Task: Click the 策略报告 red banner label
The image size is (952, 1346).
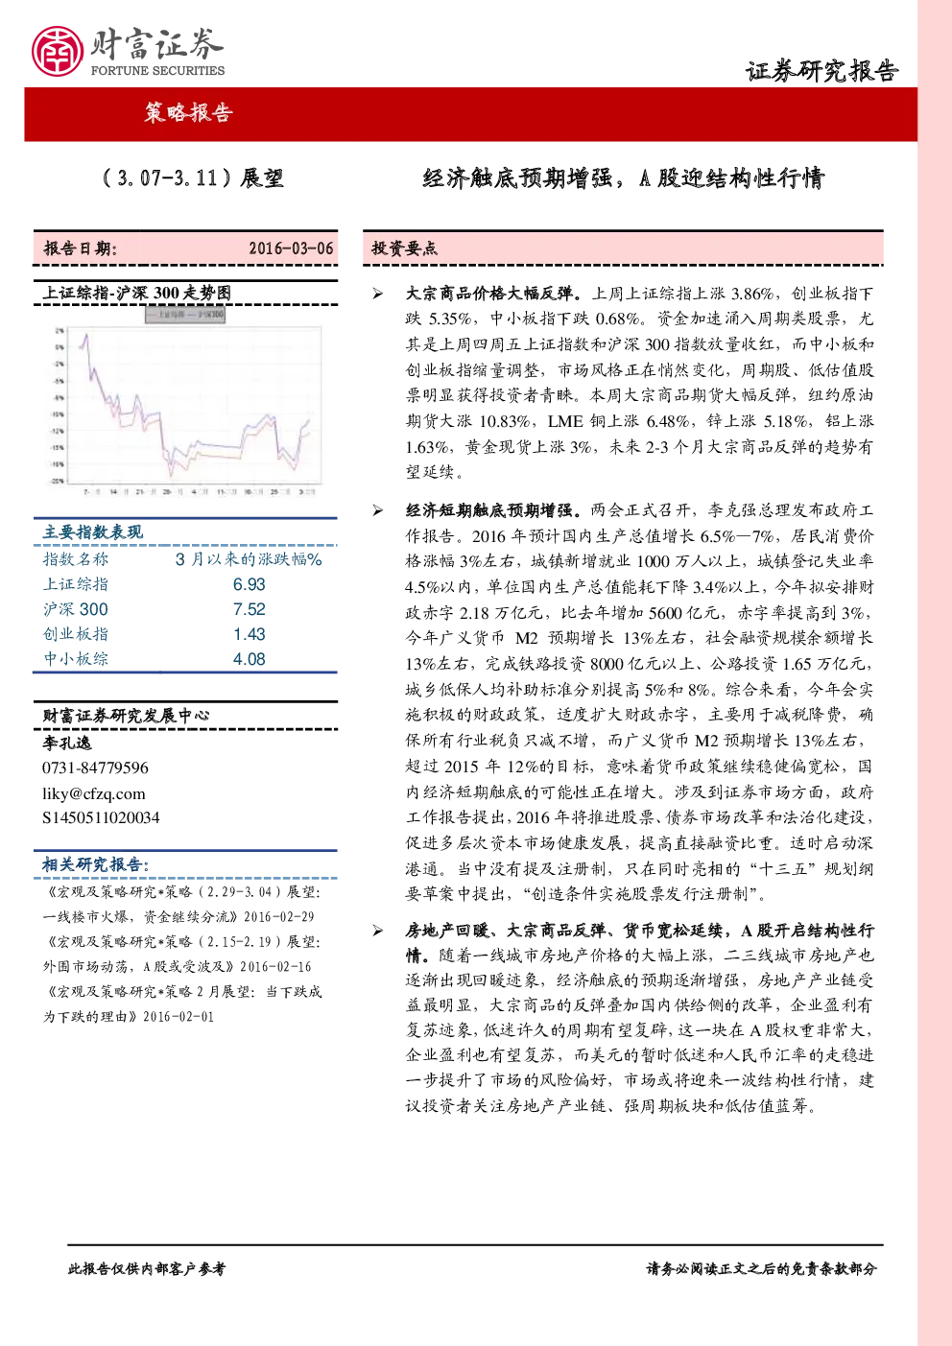Action: pos(188,112)
